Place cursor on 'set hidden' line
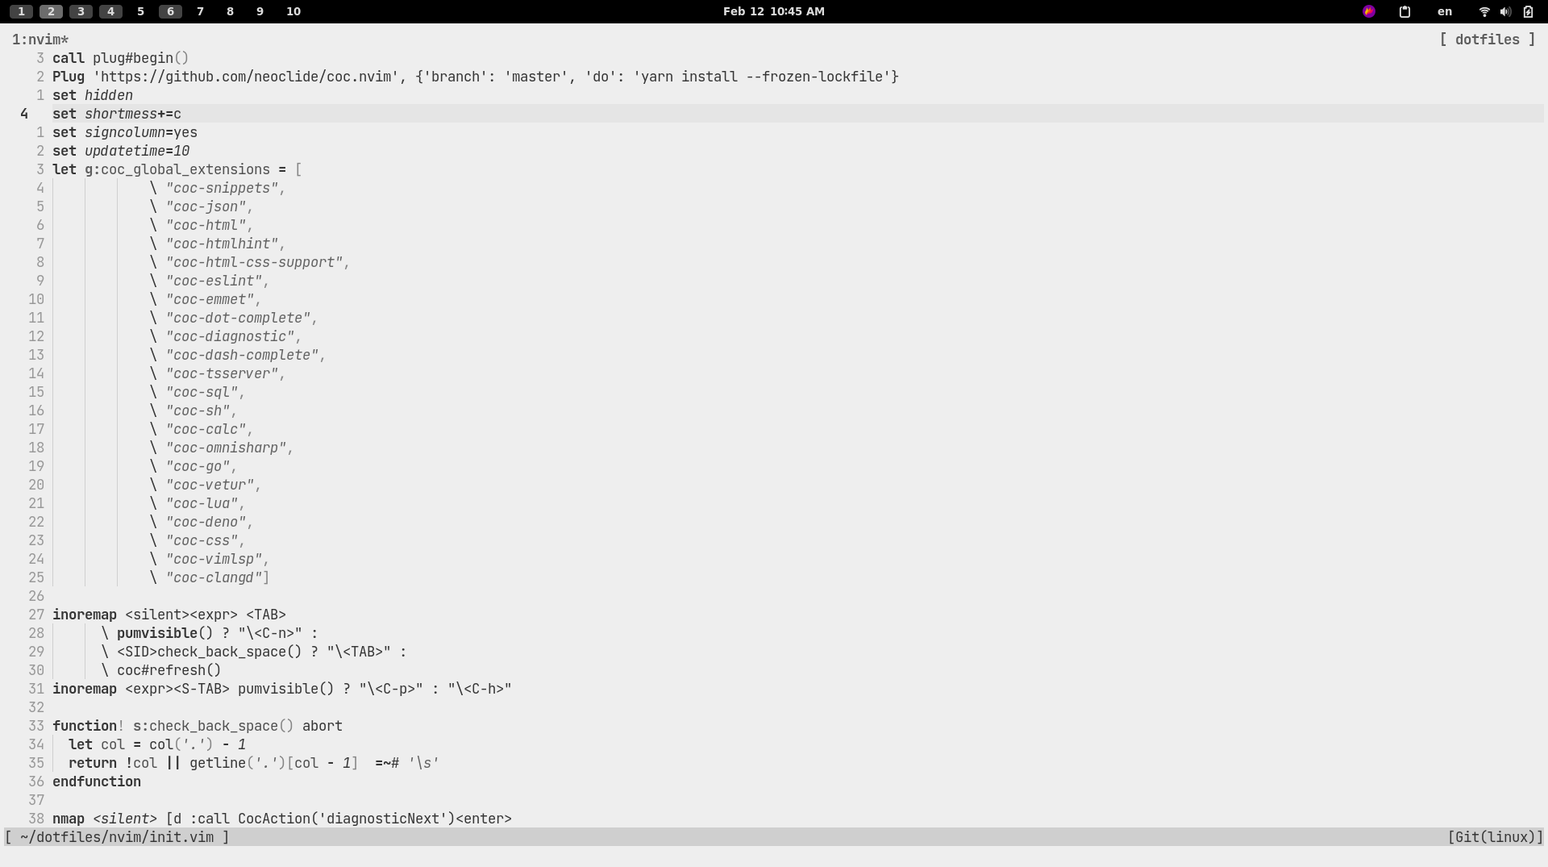Image resolution: width=1548 pixels, height=867 pixels. (x=93, y=95)
